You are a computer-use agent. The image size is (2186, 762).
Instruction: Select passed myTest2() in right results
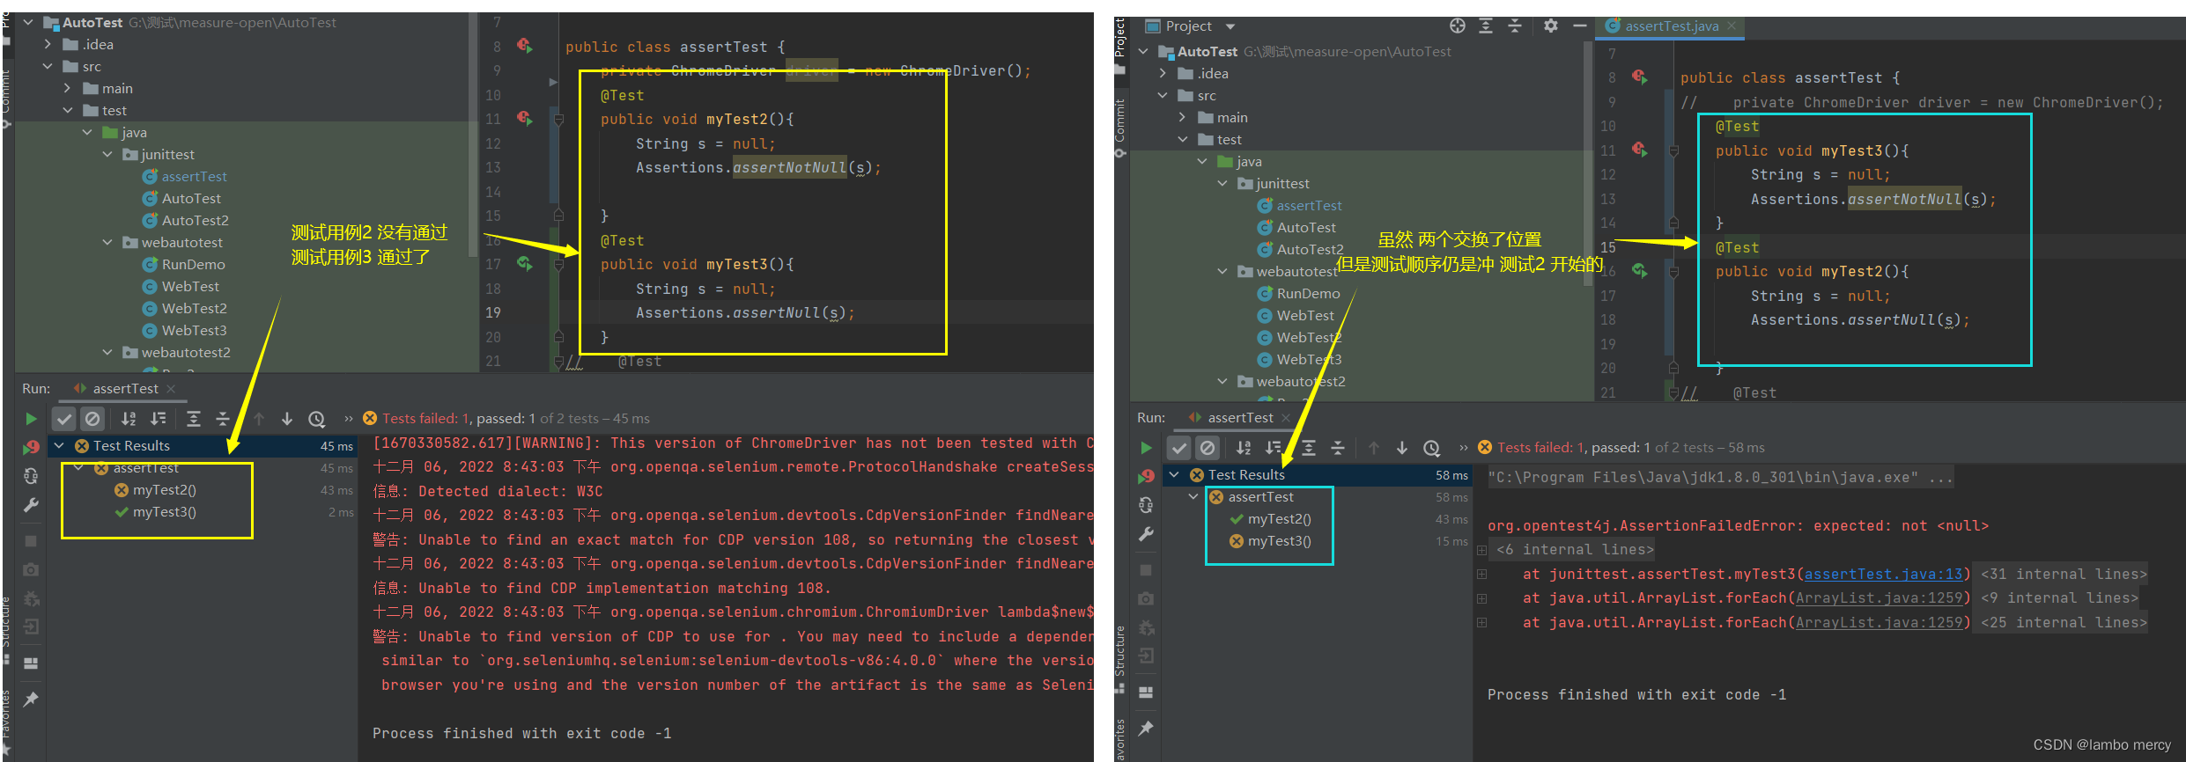pyautogui.click(x=1279, y=519)
